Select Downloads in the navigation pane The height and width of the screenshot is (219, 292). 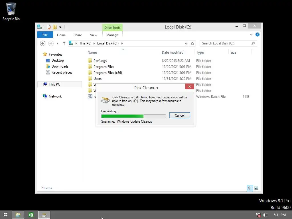pos(60,66)
